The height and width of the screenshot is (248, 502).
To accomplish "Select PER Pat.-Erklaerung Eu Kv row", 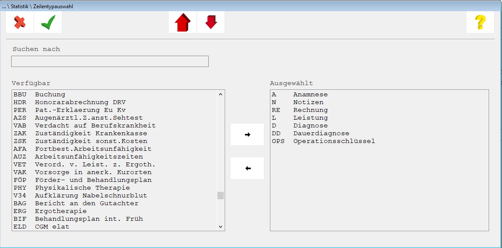I will point(114,110).
